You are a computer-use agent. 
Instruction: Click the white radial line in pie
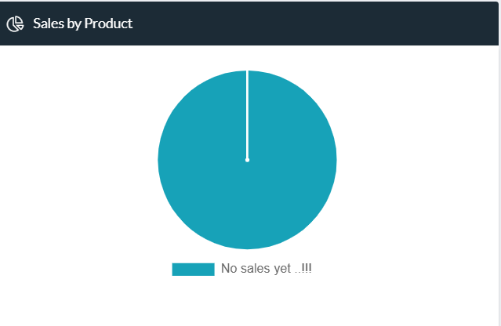247,115
